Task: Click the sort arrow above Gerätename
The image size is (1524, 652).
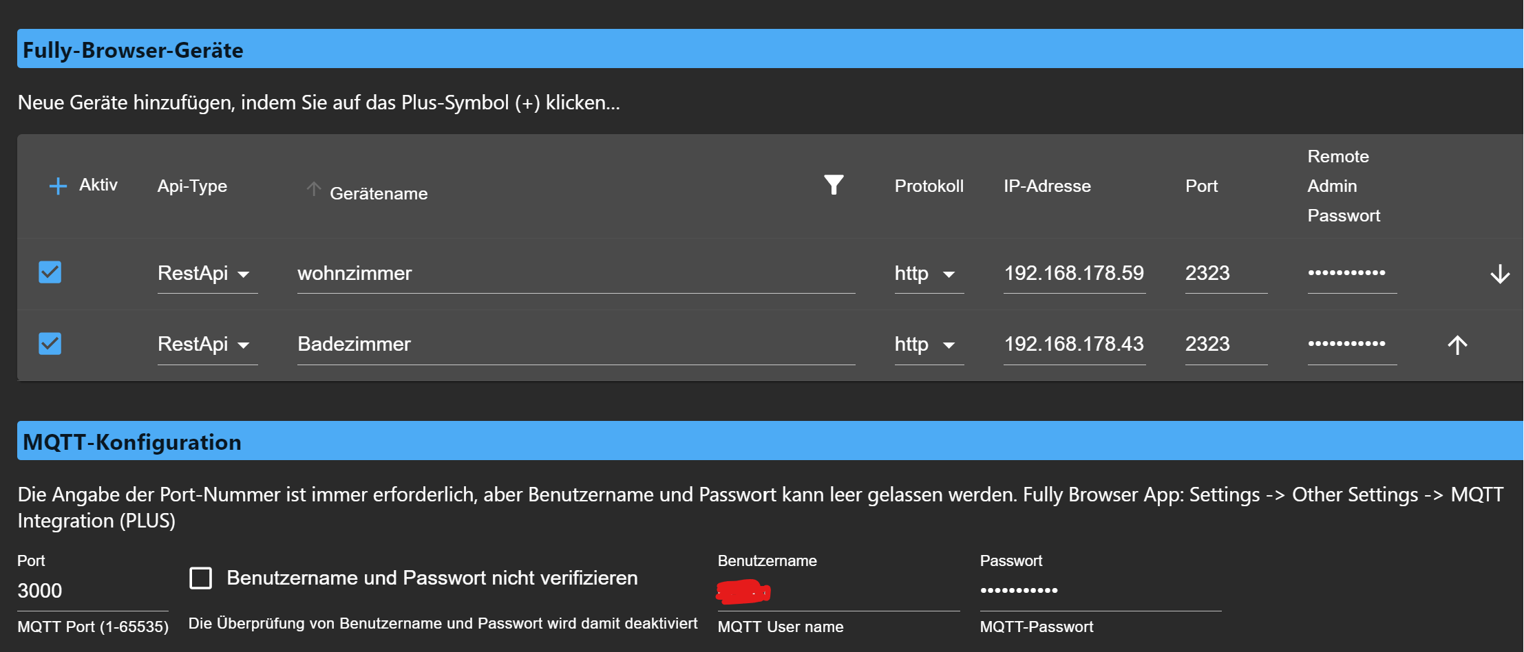Action: (x=313, y=190)
